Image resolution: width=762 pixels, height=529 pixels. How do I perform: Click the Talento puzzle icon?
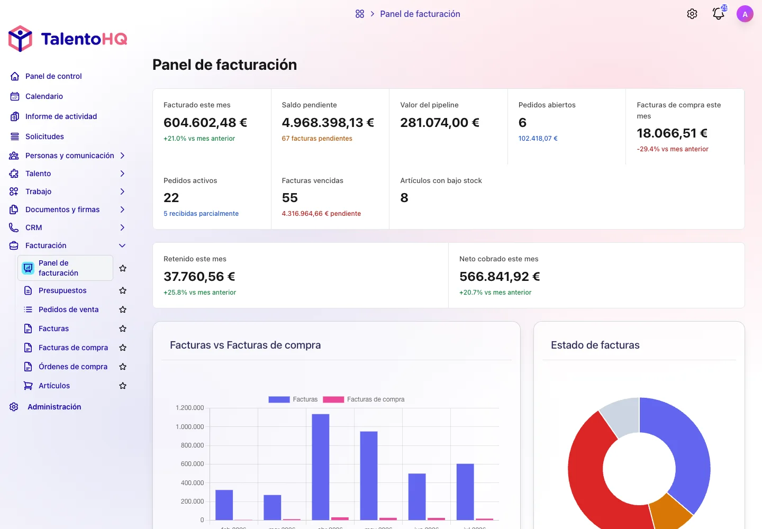click(x=14, y=174)
